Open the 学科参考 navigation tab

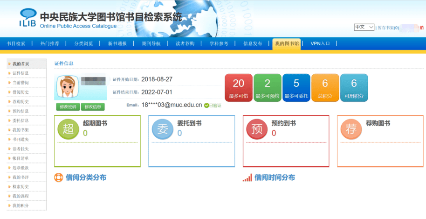tap(219, 43)
